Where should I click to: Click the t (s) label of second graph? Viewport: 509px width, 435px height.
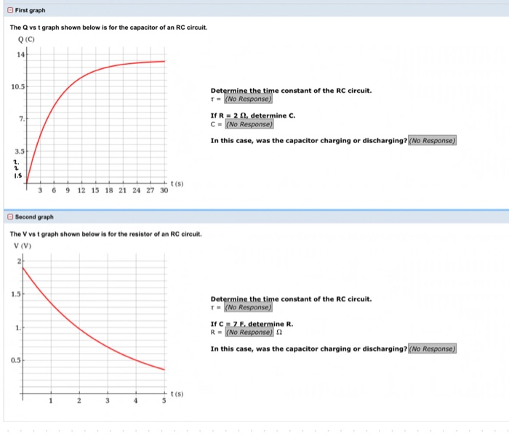pyautogui.click(x=177, y=394)
